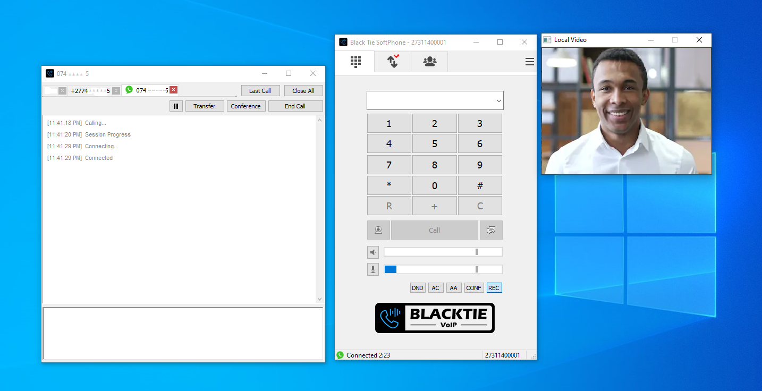Toggle the AA auto answer button
762x391 pixels.
tap(453, 288)
